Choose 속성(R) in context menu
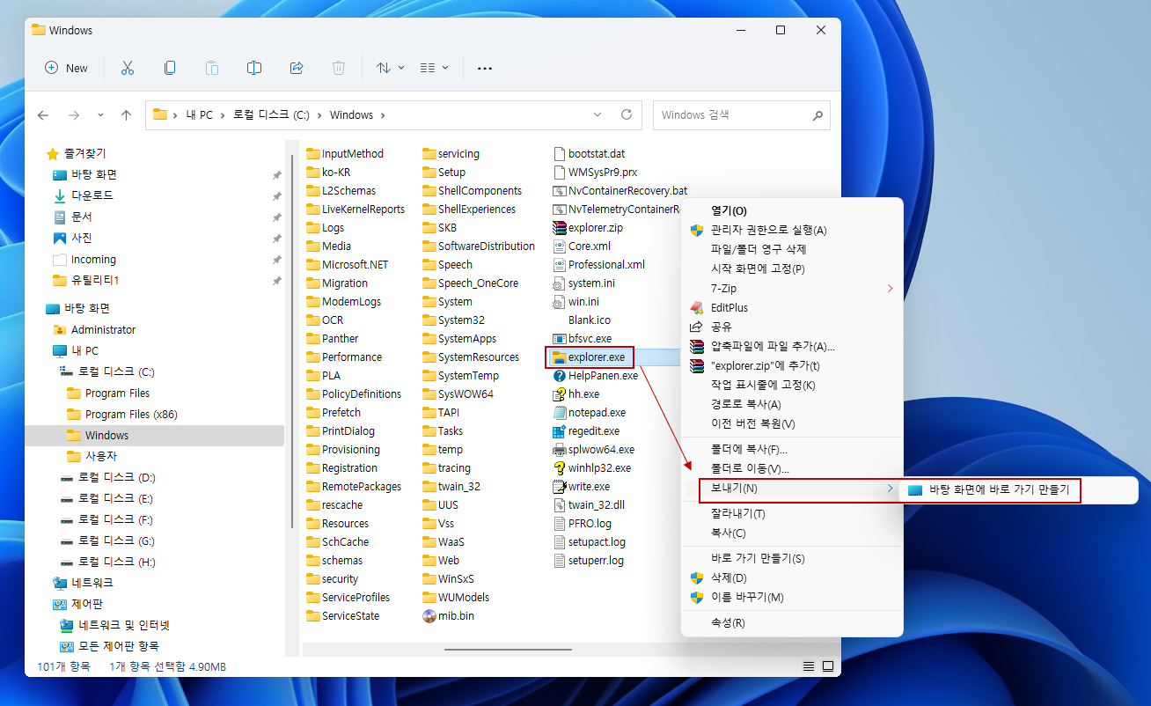The width and height of the screenshot is (1151, 706). [x=792, y=623]
